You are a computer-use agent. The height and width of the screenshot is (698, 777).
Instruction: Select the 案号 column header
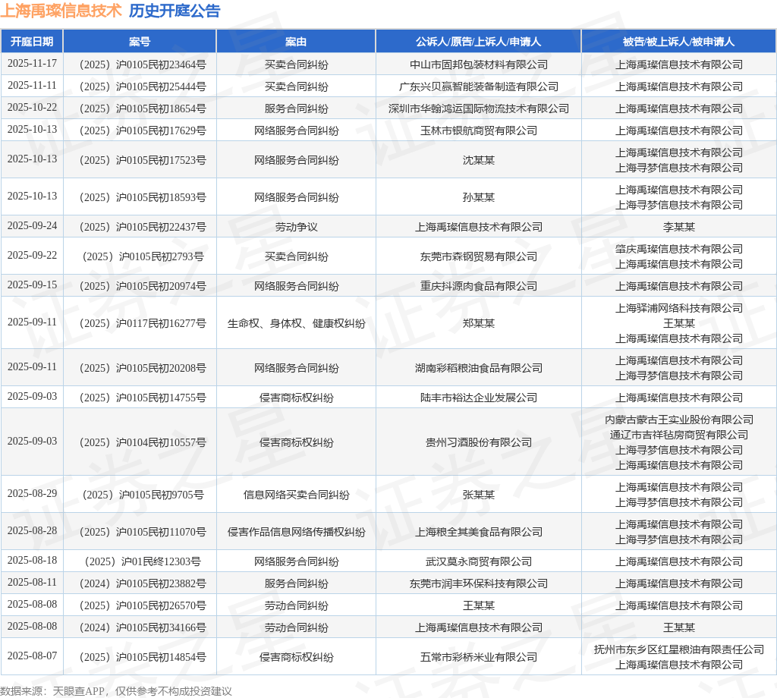(x=140, y=42)
